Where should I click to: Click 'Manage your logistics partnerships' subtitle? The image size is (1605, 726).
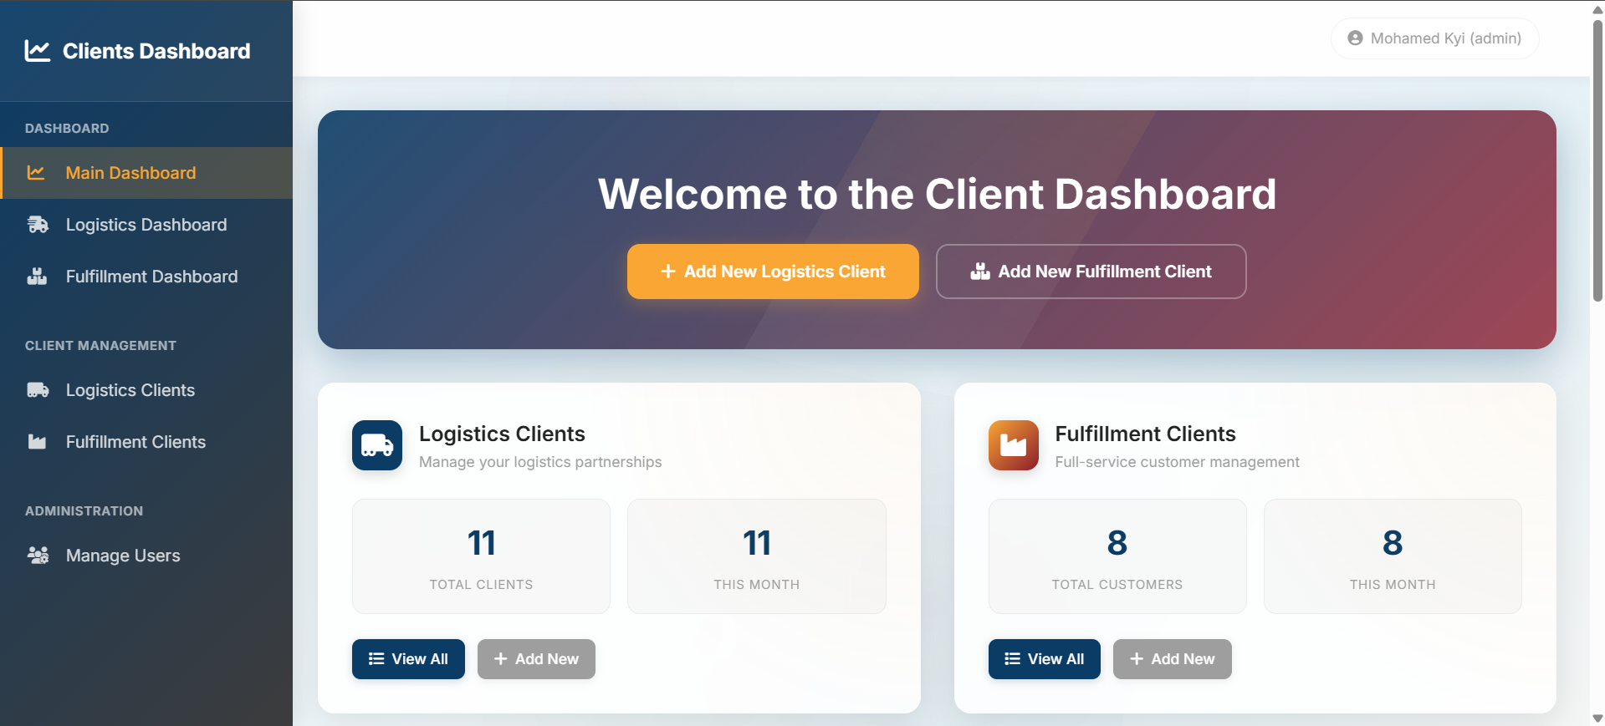540,462
